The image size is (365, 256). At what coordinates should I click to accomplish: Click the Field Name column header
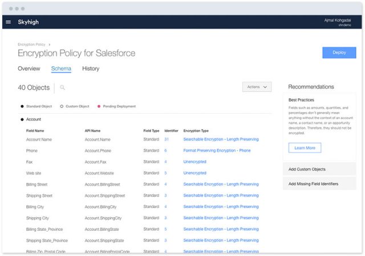(35, 130)
